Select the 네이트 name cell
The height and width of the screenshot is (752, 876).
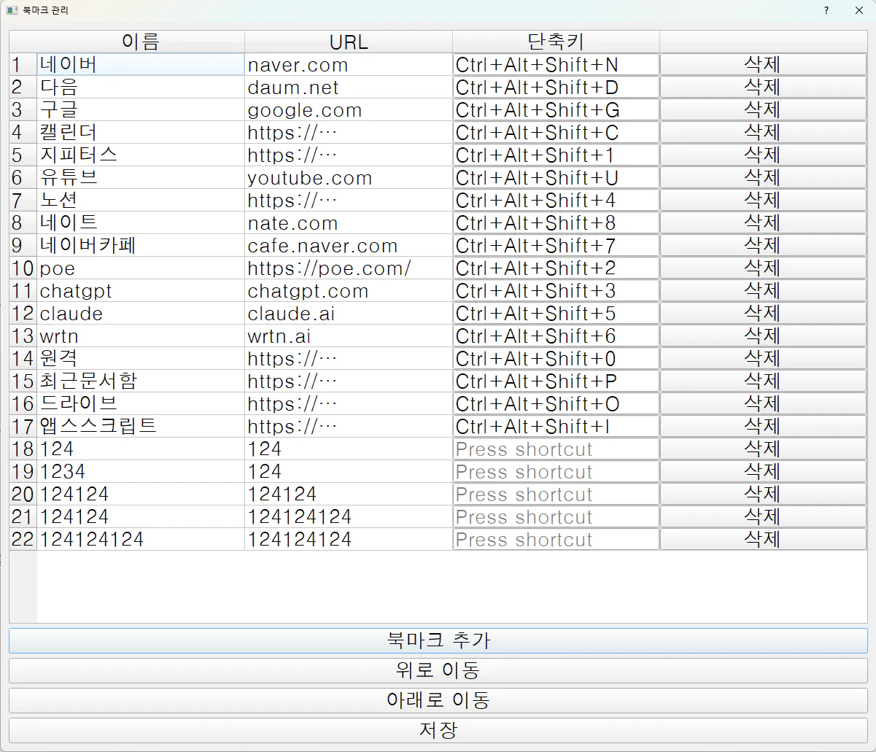coord(141,222)
